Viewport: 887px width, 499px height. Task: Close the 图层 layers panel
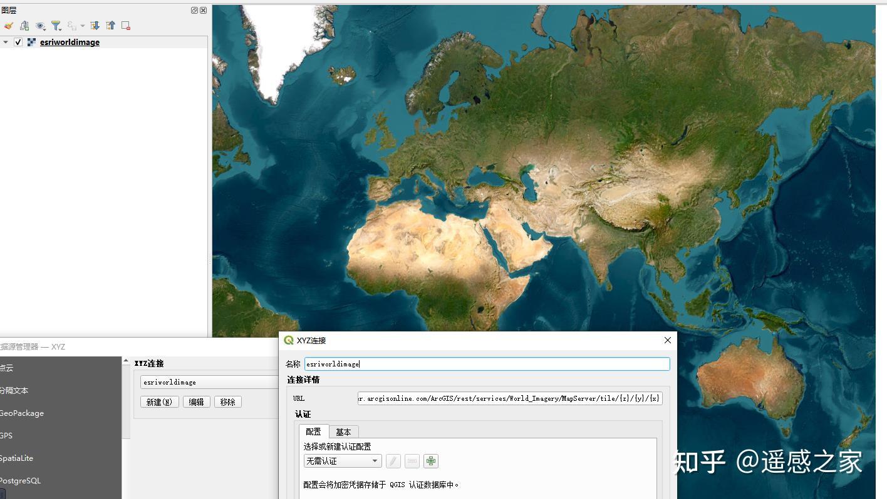coord(203,10)
